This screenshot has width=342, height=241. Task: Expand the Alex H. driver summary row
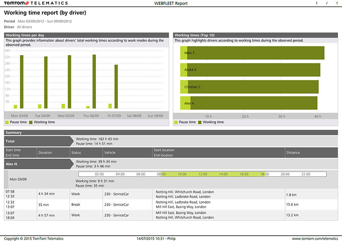coord(37,164)
